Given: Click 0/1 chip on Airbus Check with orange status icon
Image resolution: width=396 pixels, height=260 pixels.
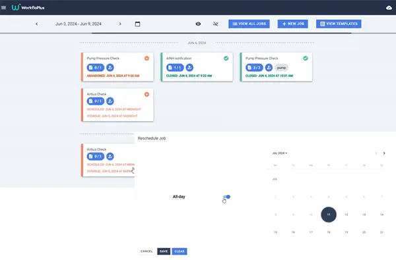Looking at the screenshot, I should [96, 101].
